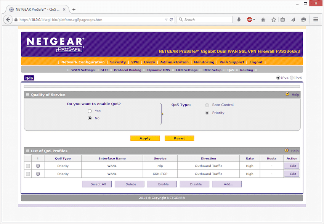Expand the Adblock Plus dropdown arrow
324x224 pixels.
[x=254, y=19]
